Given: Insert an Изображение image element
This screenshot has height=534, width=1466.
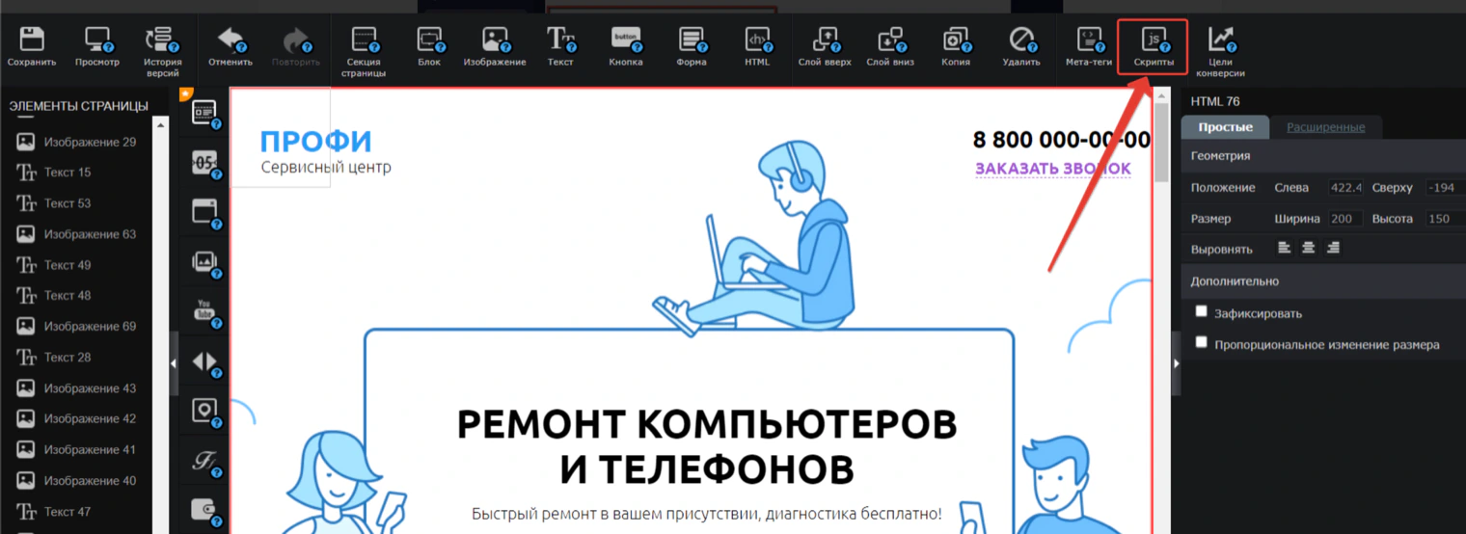Looking at the screenshot, I should pos(495,40).
